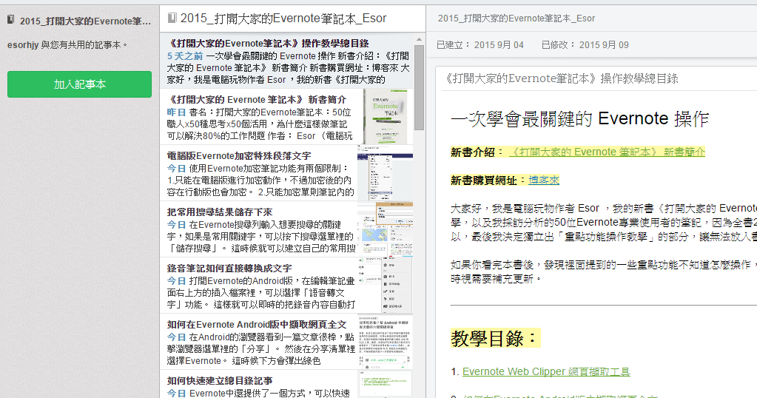
Task: Open link Evernote Web Clipper 網頁擷取工具
Action: (x=546, y=372)
